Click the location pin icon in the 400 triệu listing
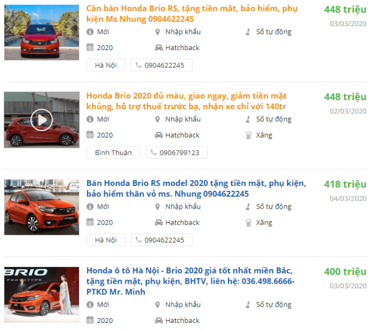Viewport: 376px width, 330px height. pos(158,305)
